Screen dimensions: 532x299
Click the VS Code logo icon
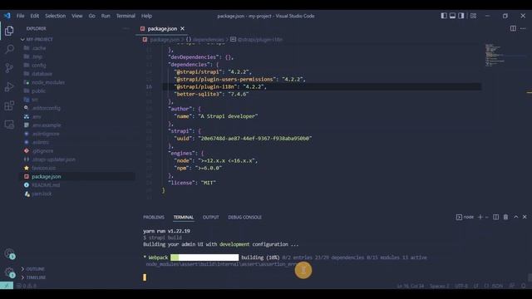pos(7,16)
